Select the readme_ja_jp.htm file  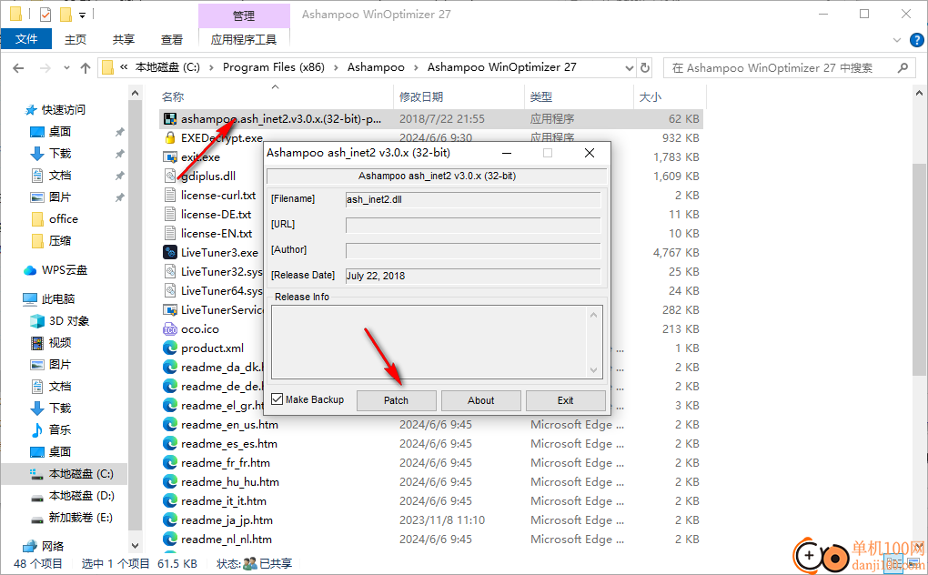[227, 520]
